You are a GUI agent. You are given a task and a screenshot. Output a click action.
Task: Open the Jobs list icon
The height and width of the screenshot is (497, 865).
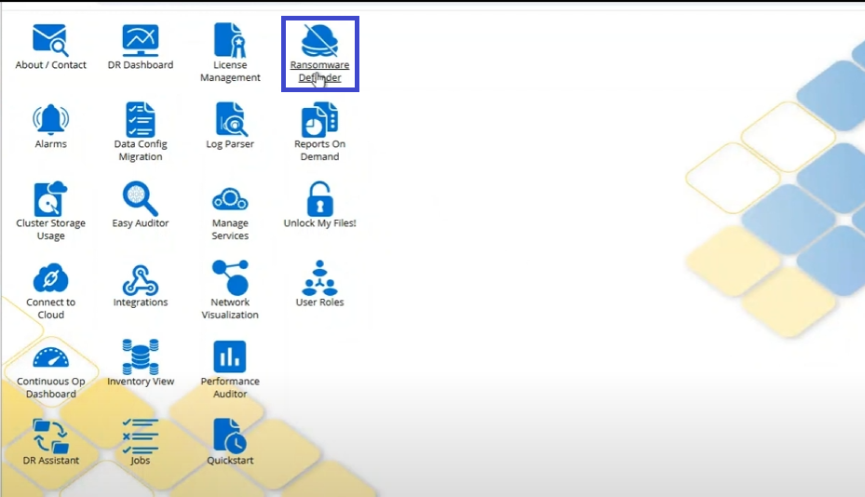(x=140, y=436)
